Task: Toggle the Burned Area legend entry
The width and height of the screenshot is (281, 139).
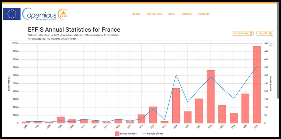Action: [x=125, y=134]
